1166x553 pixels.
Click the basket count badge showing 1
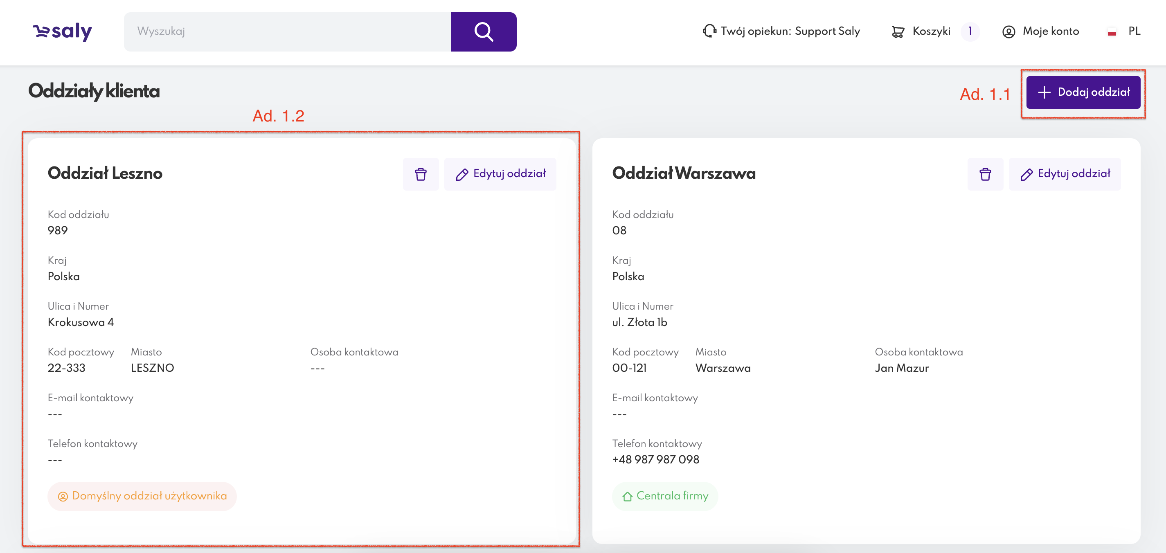[970, 31]
